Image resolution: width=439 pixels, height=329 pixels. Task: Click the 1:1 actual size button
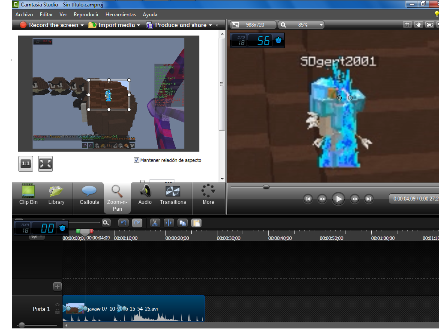pyautogui.click(x=25, y=164)
